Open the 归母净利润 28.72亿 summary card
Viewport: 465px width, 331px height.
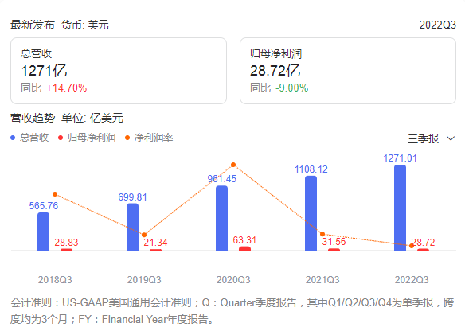[348, 71]
